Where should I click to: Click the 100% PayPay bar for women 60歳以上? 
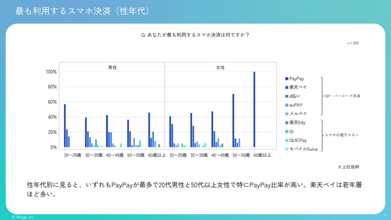pyautogui.click(x=254, y=109)
